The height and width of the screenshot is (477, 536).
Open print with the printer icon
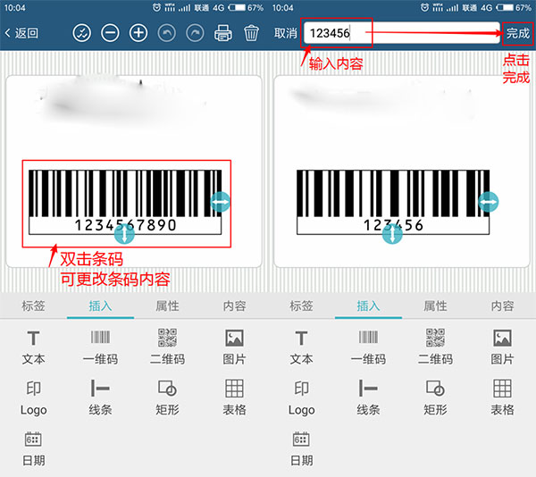tap(223, 33)
